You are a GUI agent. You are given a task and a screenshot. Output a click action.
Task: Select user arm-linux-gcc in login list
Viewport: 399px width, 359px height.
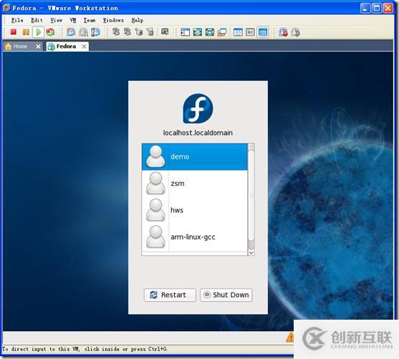pos(195,237)
